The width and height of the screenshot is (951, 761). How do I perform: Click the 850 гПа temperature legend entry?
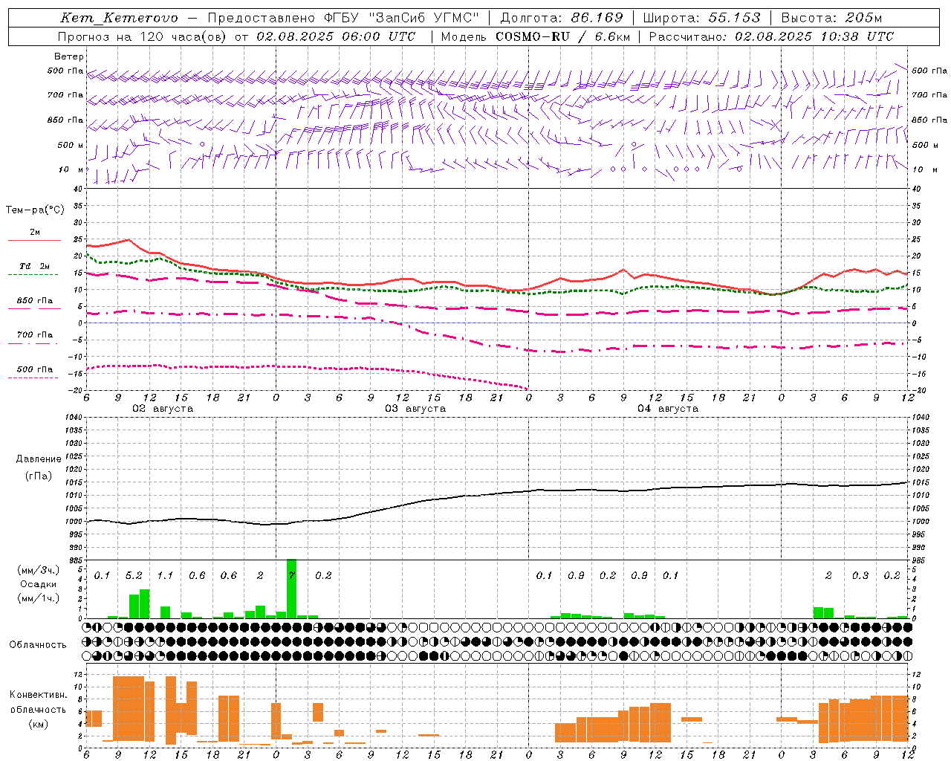click(35, 301)
